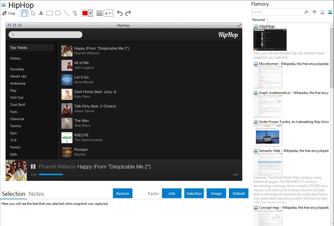This screenshot has width=334, height=226.
Task: Click the icon beside Graph (mathematics) title
Action: pos(256,93)
